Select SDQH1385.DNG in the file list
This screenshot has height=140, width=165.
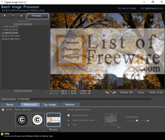coord(11,39)
